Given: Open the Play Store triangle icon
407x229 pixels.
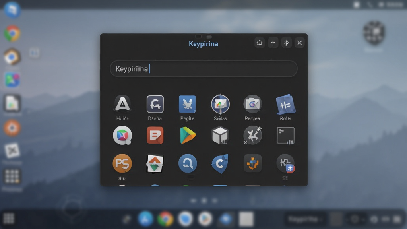Looking at the screenshot, I should 188,135.
